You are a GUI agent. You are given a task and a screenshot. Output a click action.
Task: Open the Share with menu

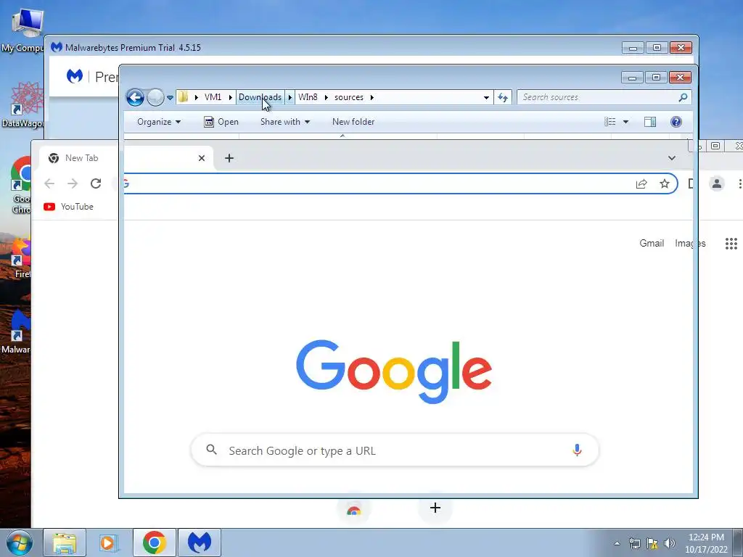(x=284, y=122)
